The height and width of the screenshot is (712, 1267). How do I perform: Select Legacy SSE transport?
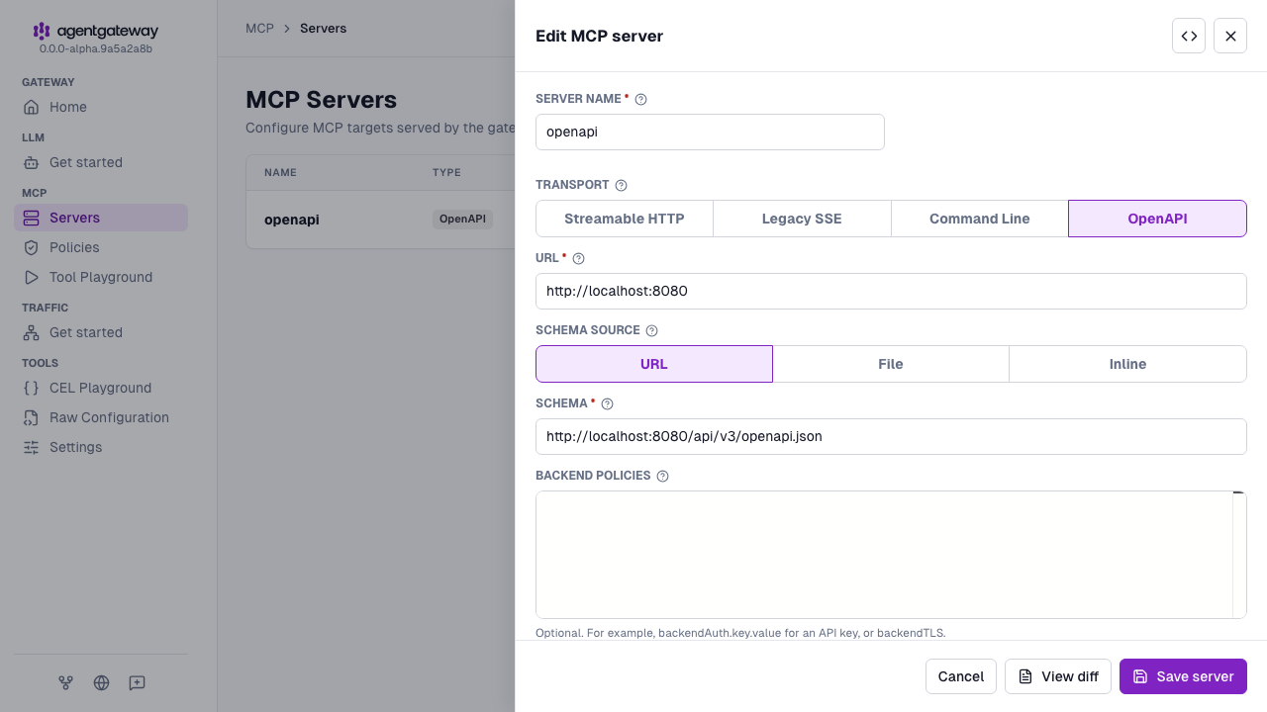pos(802,219)
